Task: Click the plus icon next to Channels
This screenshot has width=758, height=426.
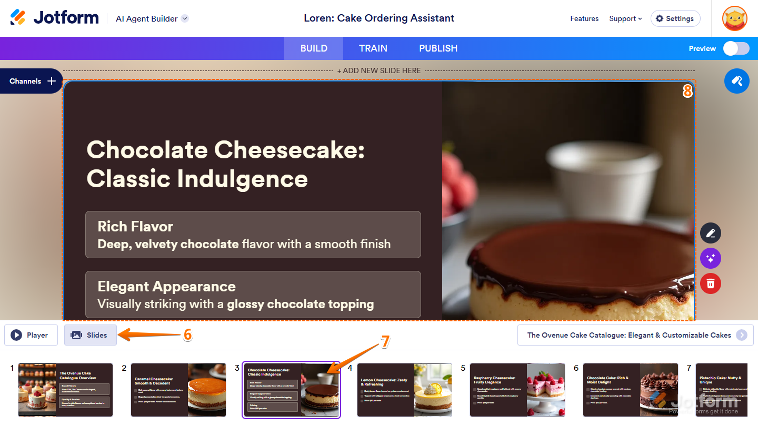Action: point(52,81)
